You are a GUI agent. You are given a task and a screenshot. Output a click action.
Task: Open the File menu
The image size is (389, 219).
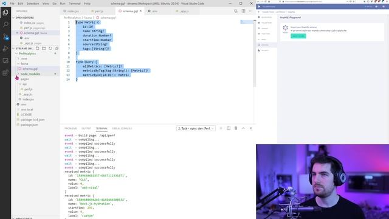point(12,4)
